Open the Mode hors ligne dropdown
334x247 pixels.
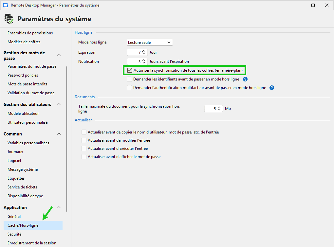(x=169, y=42)
